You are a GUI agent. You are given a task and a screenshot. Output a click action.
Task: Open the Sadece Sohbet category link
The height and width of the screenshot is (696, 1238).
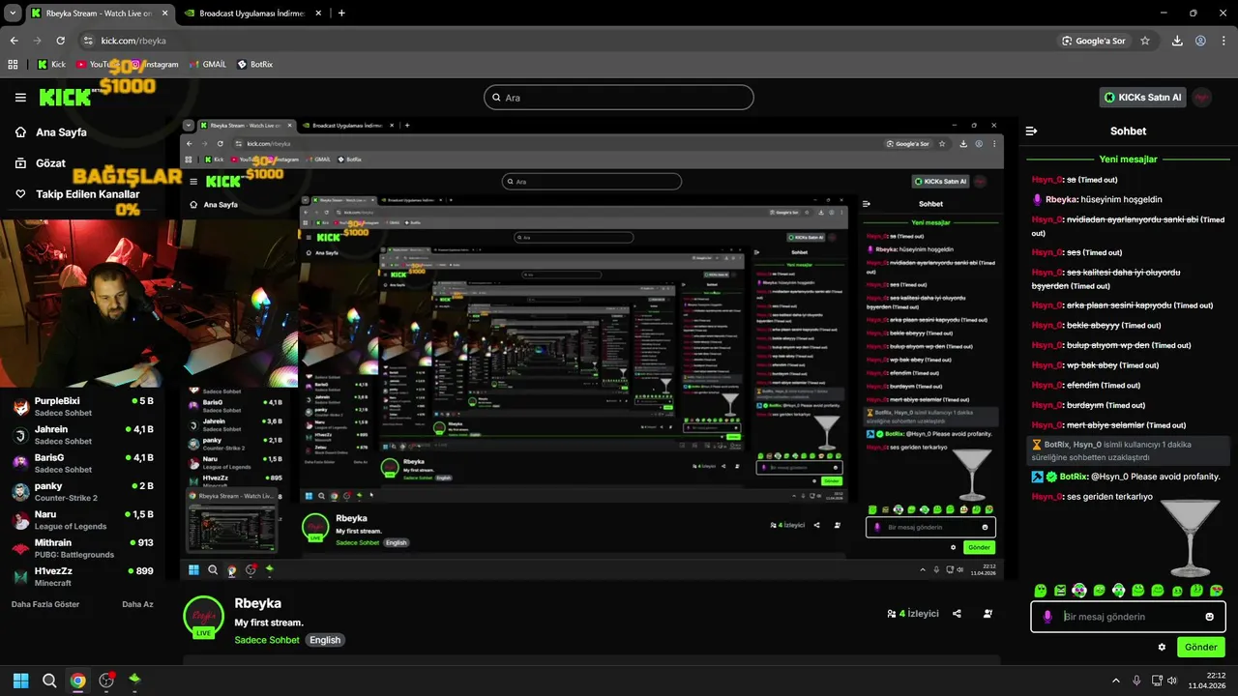click(x=267, y=640)
